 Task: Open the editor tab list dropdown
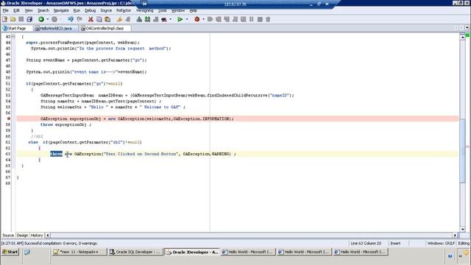pos(467,28)
